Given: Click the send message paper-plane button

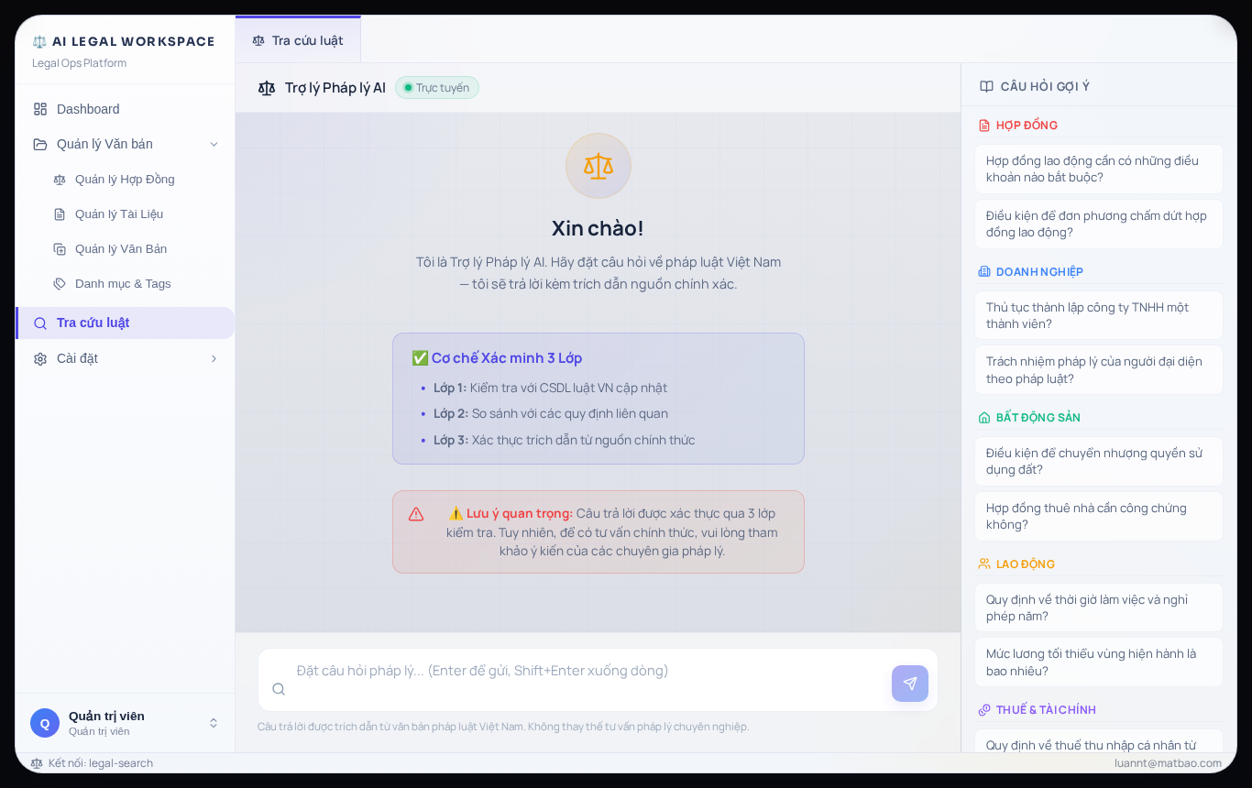Looking at the screenshot, I should click(x=910, y=684).
